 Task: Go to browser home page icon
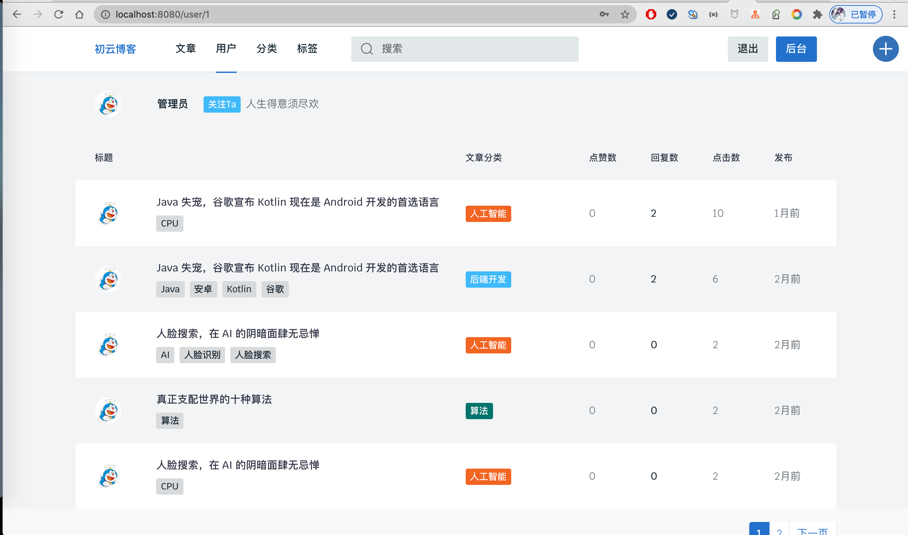79,14
